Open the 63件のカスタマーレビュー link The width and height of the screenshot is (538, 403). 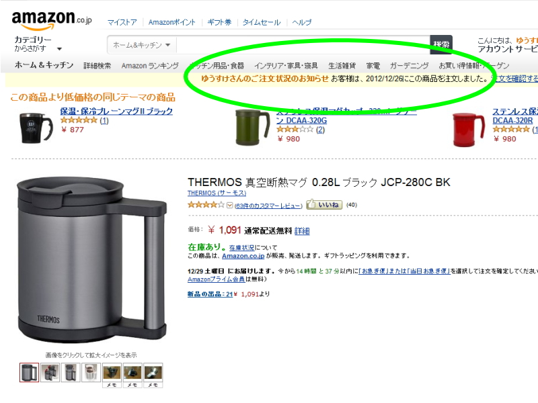(x=268, y=206)
